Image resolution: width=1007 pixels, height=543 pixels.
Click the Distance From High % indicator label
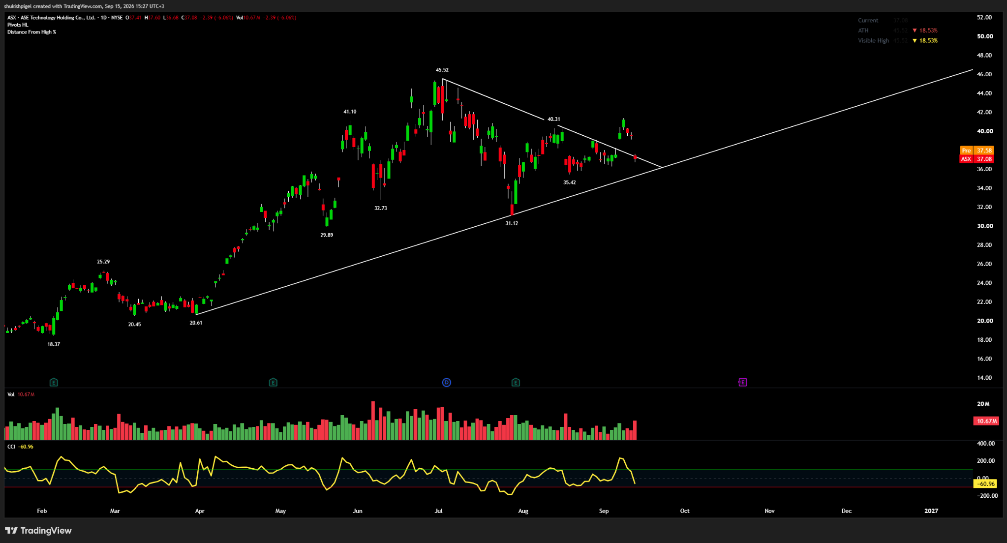31,32
